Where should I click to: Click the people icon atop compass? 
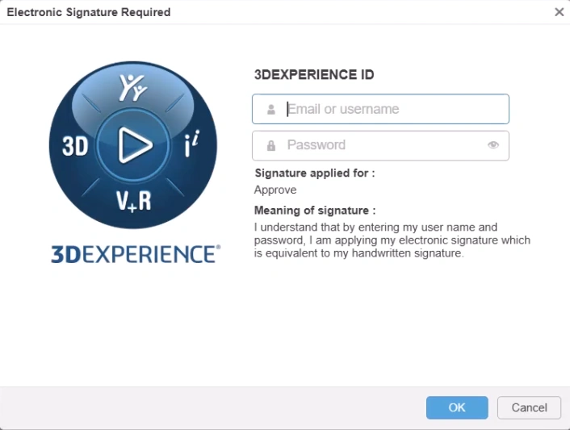[132, 87]
